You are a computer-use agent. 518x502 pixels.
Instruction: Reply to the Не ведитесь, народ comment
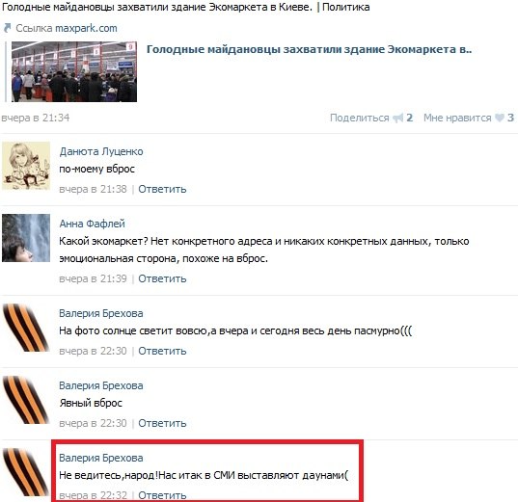tap(162, 495)
